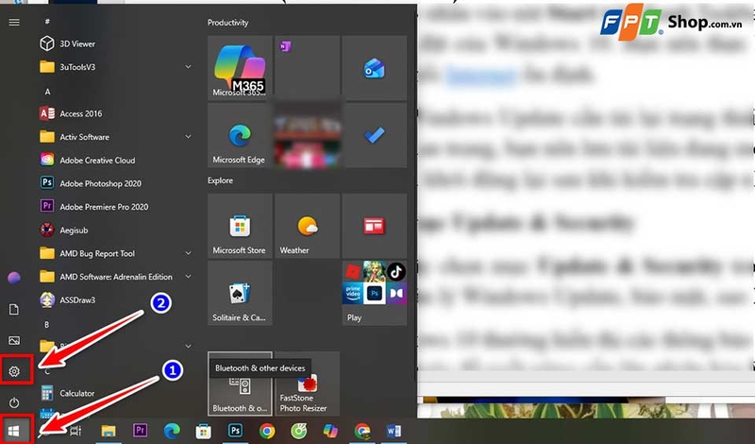Expand the Start menu hamburger button
The width and height of the screenshot is (755, 444).
tap(14, 22)
